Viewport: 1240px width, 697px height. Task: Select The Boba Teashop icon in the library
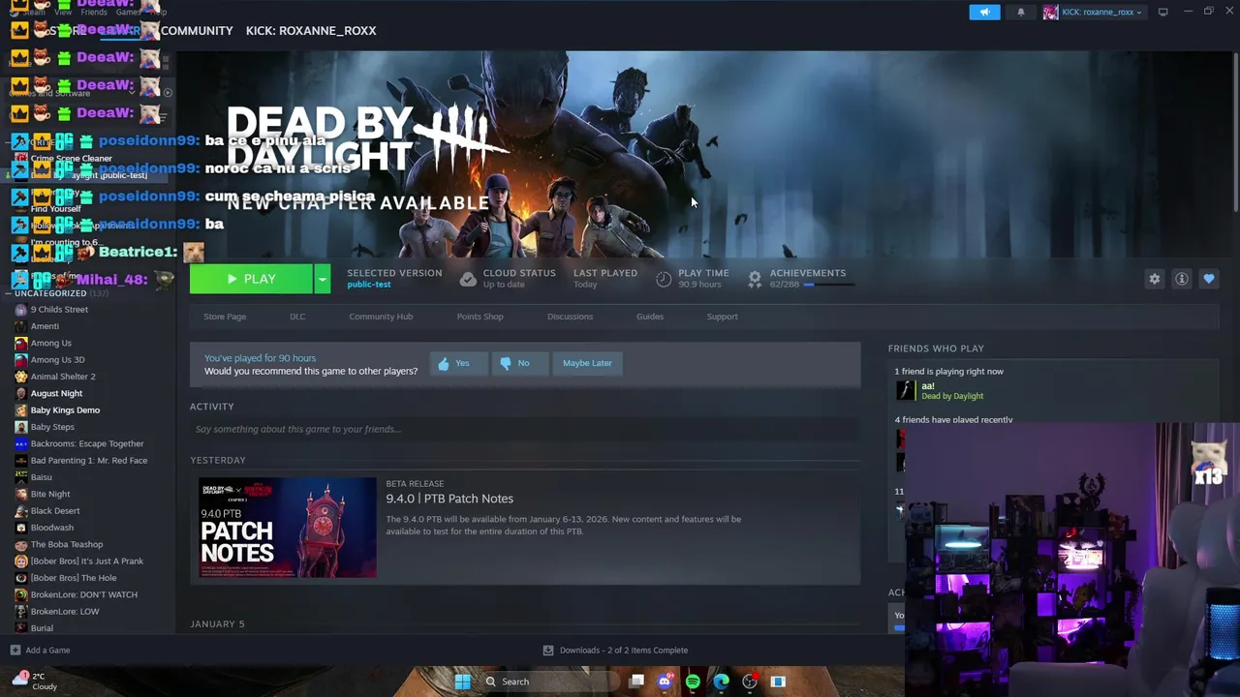(x=21, y=544)
